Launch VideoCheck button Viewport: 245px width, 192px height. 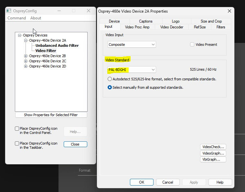pyautogui.click(x=213, y=147)
